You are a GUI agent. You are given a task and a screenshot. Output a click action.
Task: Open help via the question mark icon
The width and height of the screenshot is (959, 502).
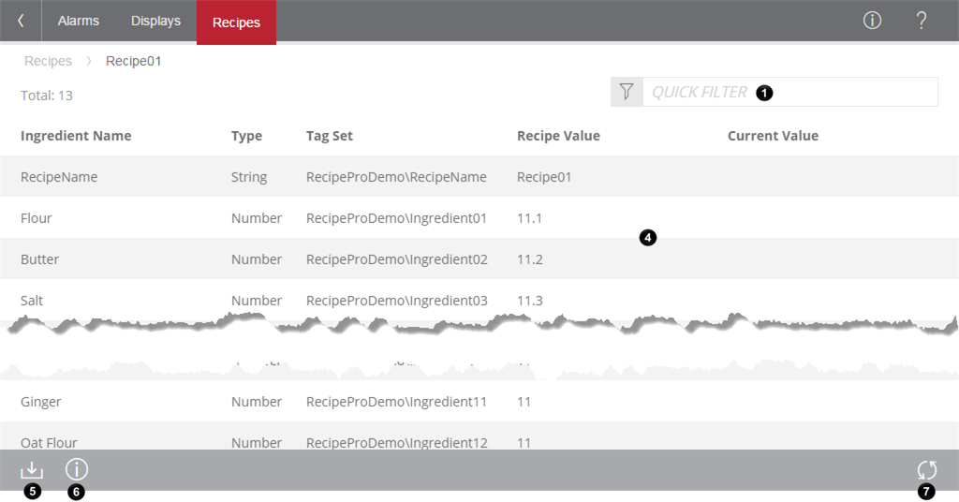click(922, 21)
